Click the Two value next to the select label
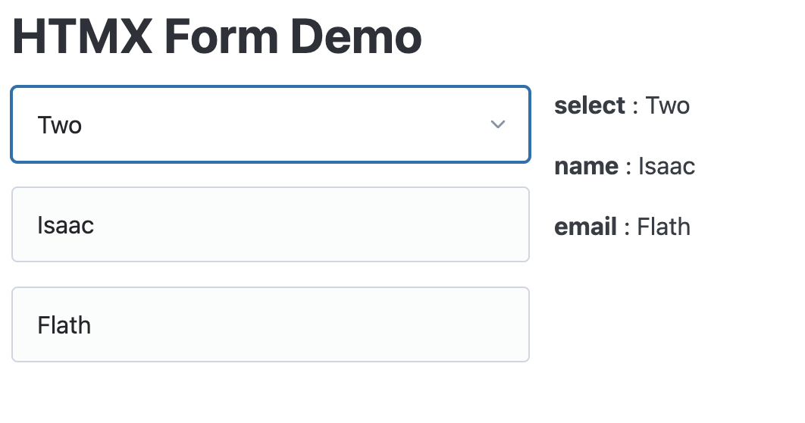The width and height of the screenshot is (805, 423). point(667,106)
